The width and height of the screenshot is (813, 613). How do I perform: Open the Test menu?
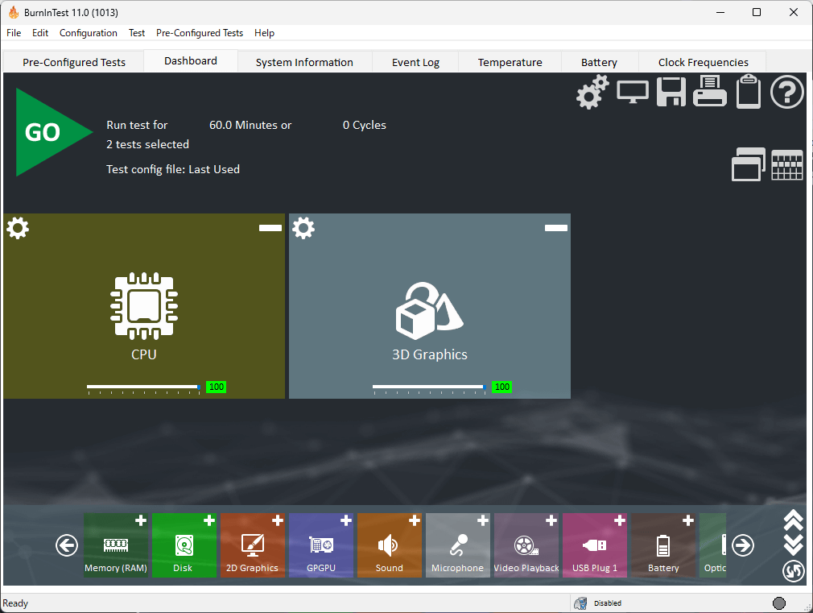point(137,33)
